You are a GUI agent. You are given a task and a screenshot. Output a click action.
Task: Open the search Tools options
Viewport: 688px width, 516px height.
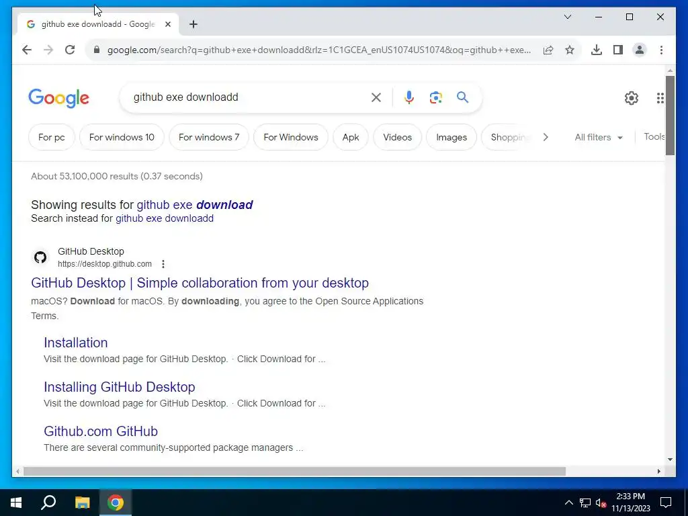[654, 137]
